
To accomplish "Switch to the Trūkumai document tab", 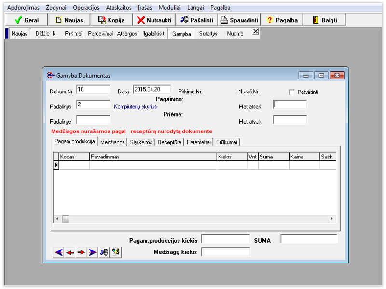I will [x=227, y=142].
